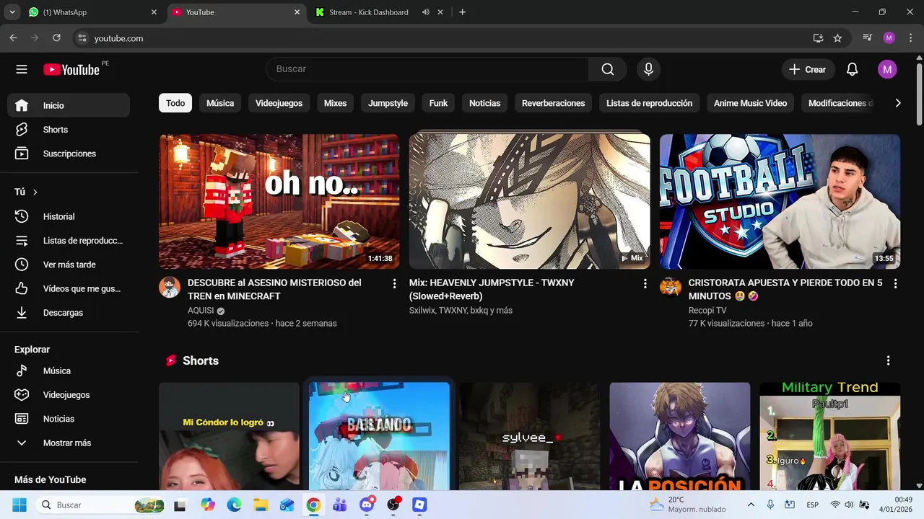The image size is (924, 519).
Task: Go to Shorts in the sidebar
Action: 69,130
